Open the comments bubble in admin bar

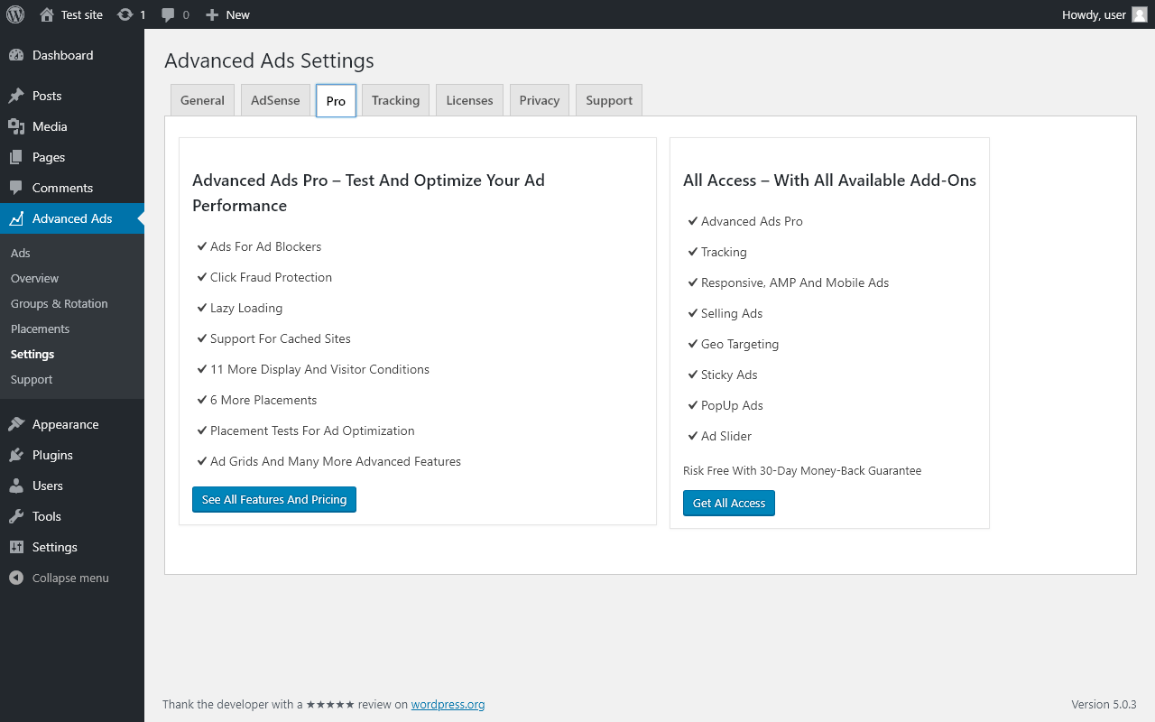[x=168, y=14]
